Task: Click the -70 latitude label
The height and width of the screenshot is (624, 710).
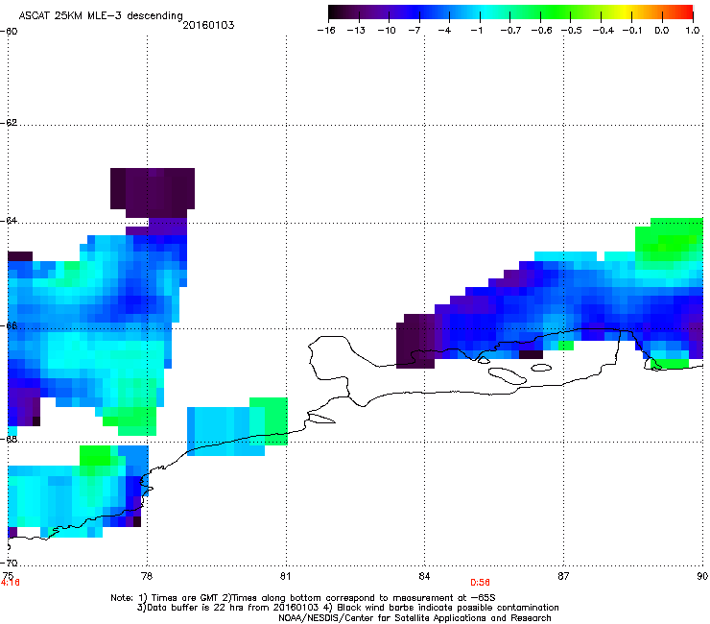Action: pos(9,564)
